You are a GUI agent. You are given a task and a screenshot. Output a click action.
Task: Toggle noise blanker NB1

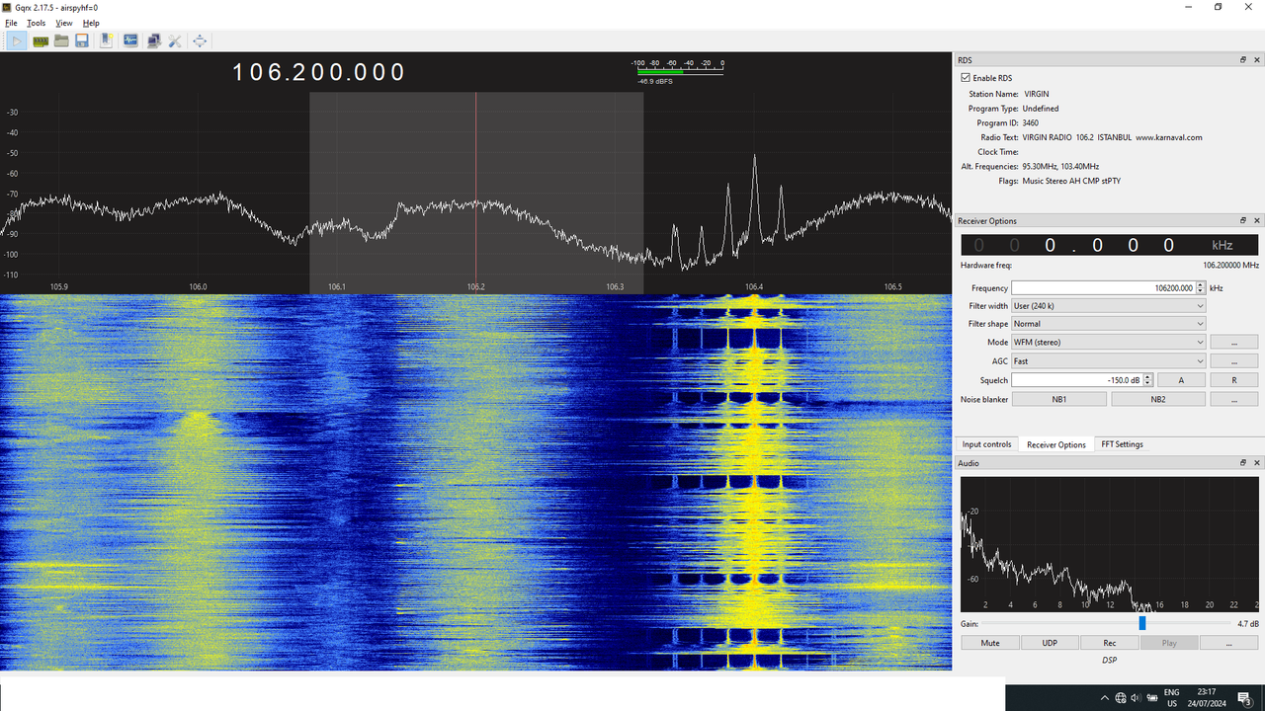1059,399
